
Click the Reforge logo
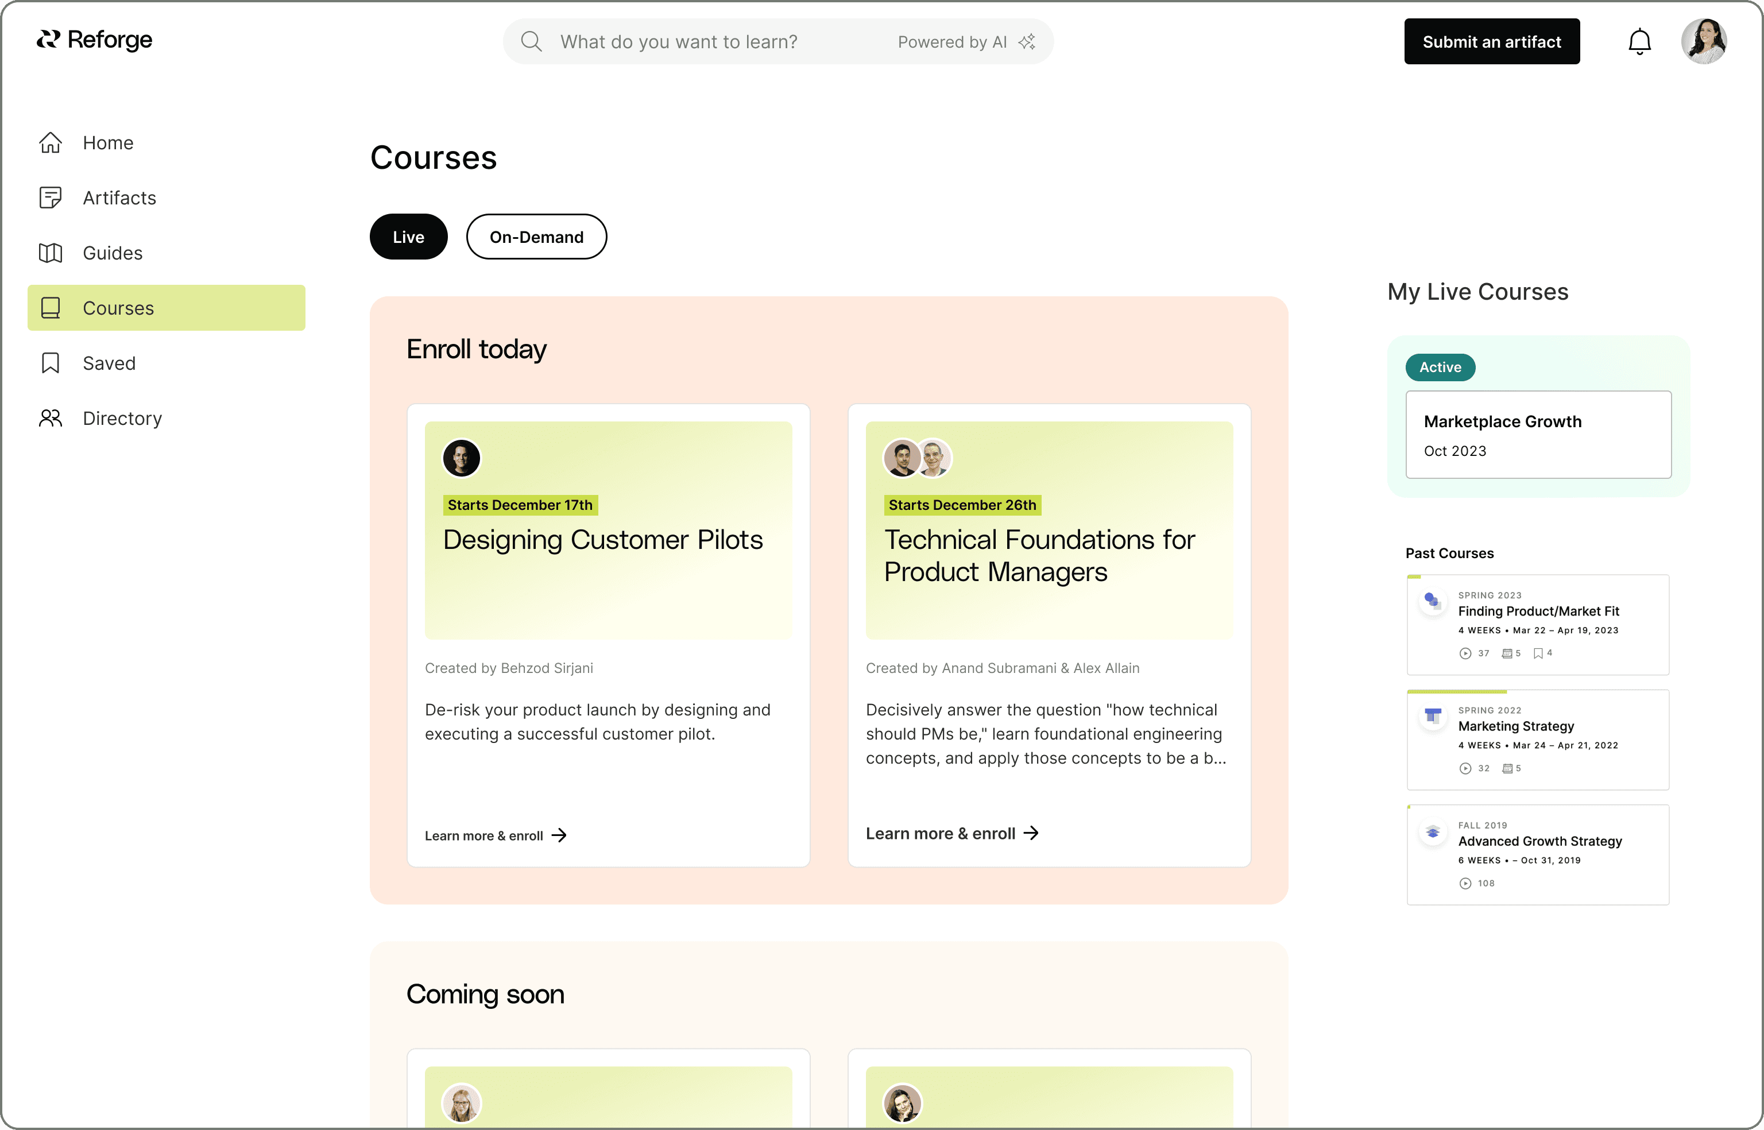[94, 40]
